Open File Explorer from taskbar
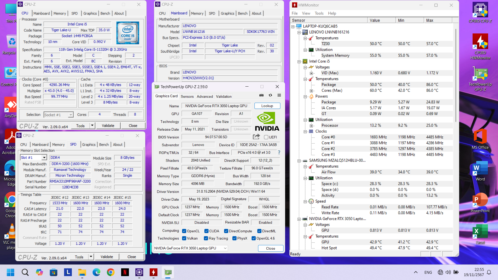The width and height of the screenshot is (498, 280). pos(82,272)
